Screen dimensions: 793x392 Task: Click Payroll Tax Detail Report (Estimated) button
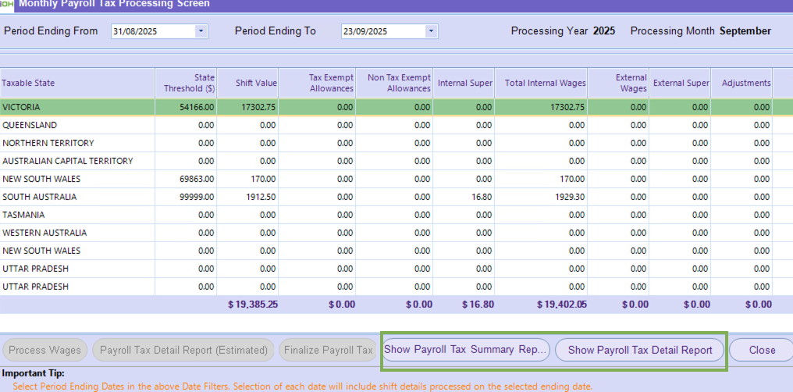click(x=183, y=350)
